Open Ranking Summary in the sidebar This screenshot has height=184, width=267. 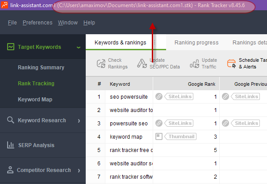tap(41, 67)
